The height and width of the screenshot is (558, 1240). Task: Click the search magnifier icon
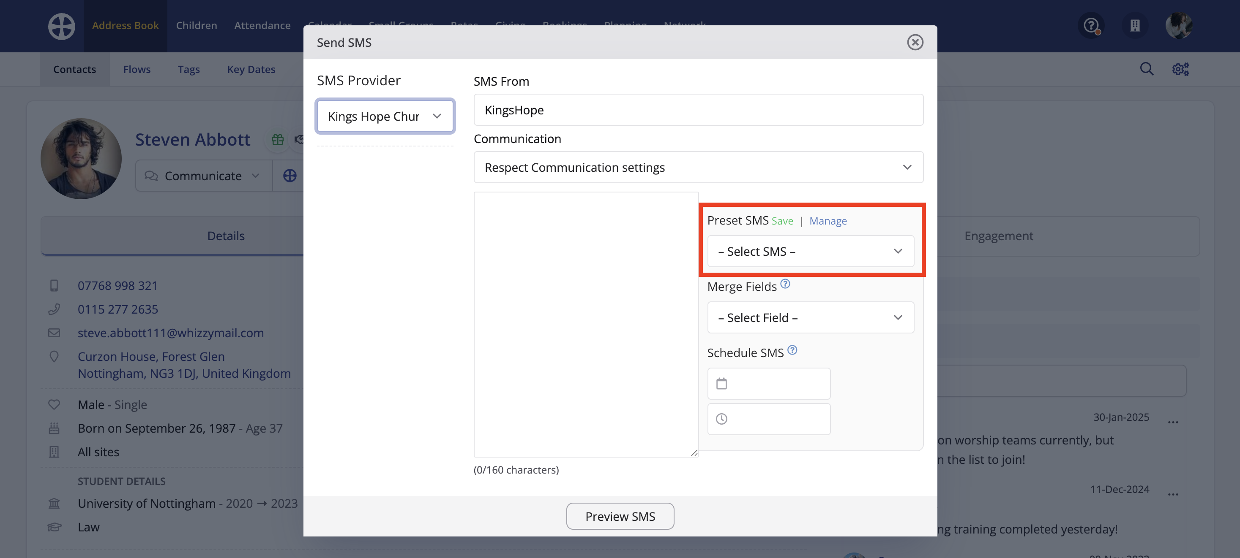coord(1147,69)
